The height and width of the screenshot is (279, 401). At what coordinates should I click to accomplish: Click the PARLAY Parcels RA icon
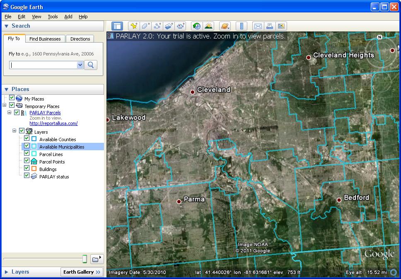(x=24, y=113)
